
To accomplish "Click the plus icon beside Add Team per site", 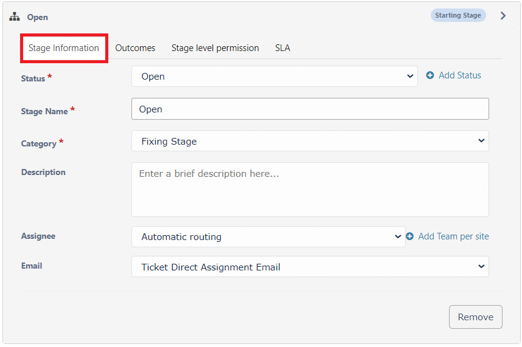I will (x=409, y=236).
